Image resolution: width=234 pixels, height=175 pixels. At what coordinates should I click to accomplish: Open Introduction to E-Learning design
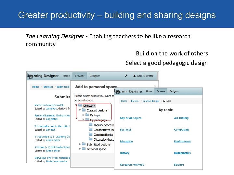[x=52, y=137]
